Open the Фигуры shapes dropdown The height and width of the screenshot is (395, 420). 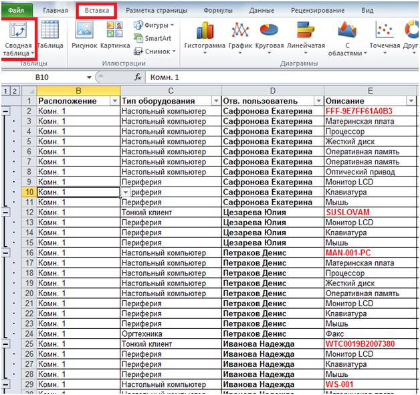[x=154, y=25]
